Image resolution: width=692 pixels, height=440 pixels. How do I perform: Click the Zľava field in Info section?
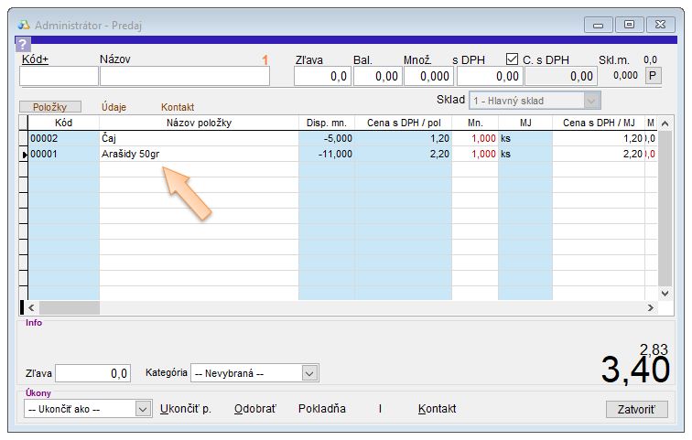94,373
